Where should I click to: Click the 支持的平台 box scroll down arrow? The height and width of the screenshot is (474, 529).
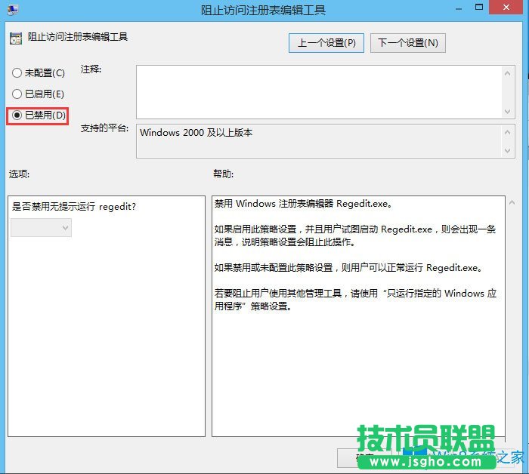click(x=507, y=150)
